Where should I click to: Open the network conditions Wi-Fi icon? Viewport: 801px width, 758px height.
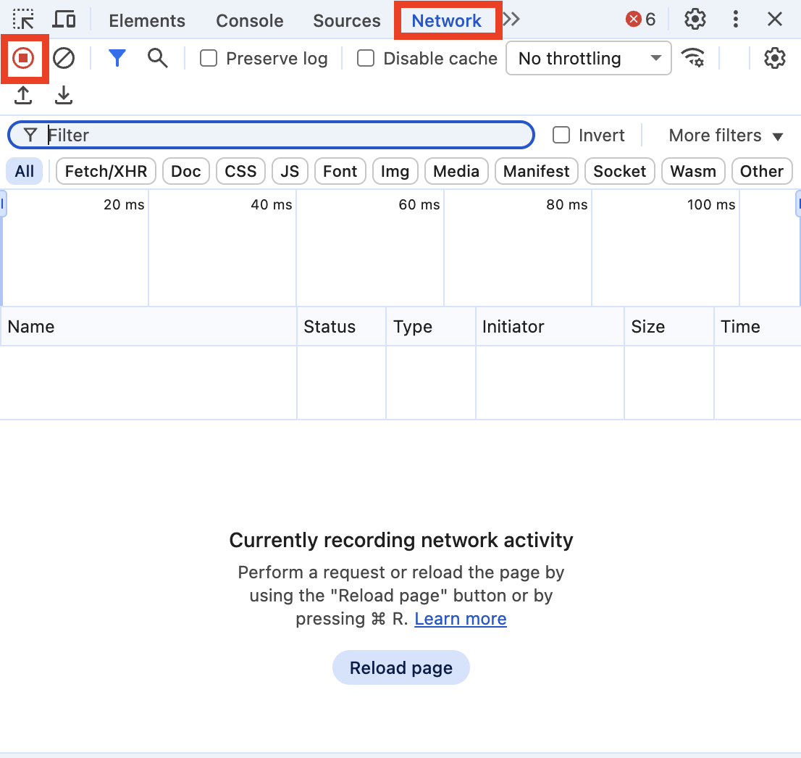[x=692, y=58]
